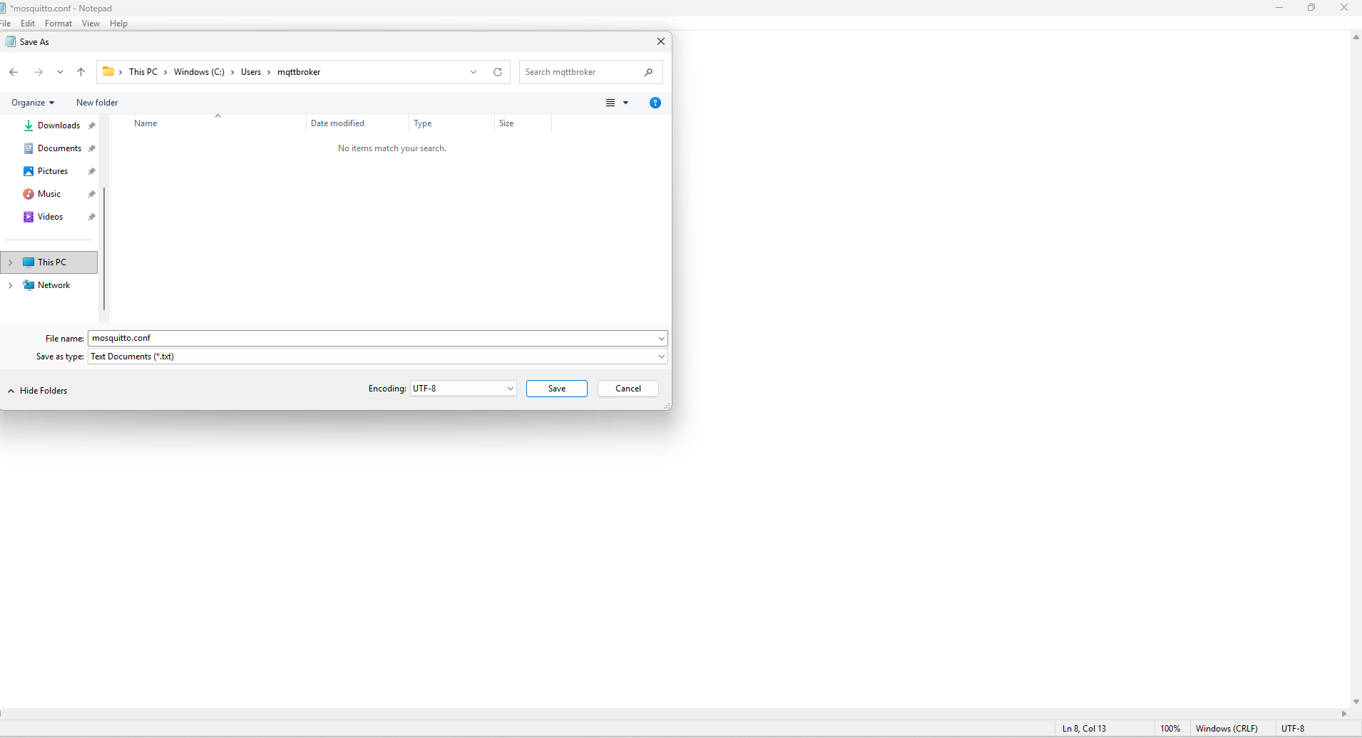Click the navigation pane scrollbar
Viewport: 1362px width, 738px height.
[104, 249]
